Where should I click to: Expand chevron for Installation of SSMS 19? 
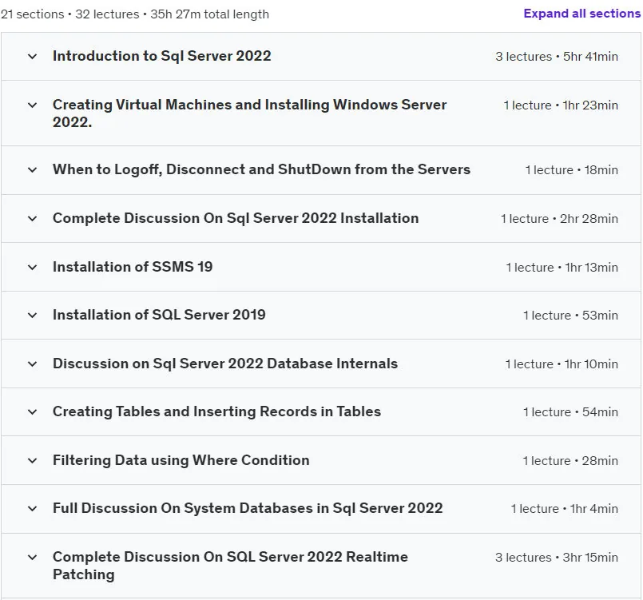tap(33, 268)
